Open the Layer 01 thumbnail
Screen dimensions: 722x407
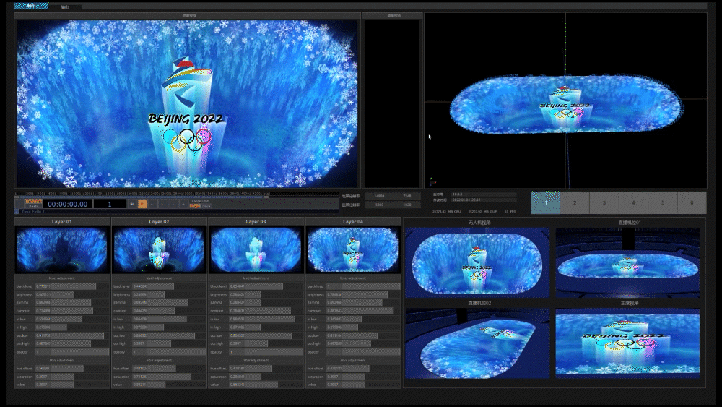(x=61, y=249)
